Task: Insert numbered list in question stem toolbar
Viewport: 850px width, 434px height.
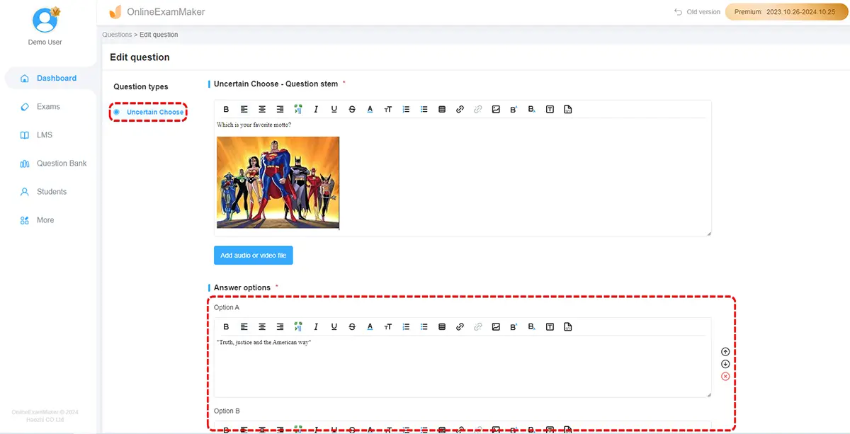Action: click(406, 109)
